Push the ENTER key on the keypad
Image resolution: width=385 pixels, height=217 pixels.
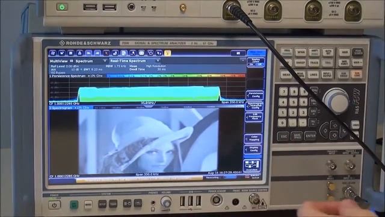pyautogui.click(x=310, y=136)
